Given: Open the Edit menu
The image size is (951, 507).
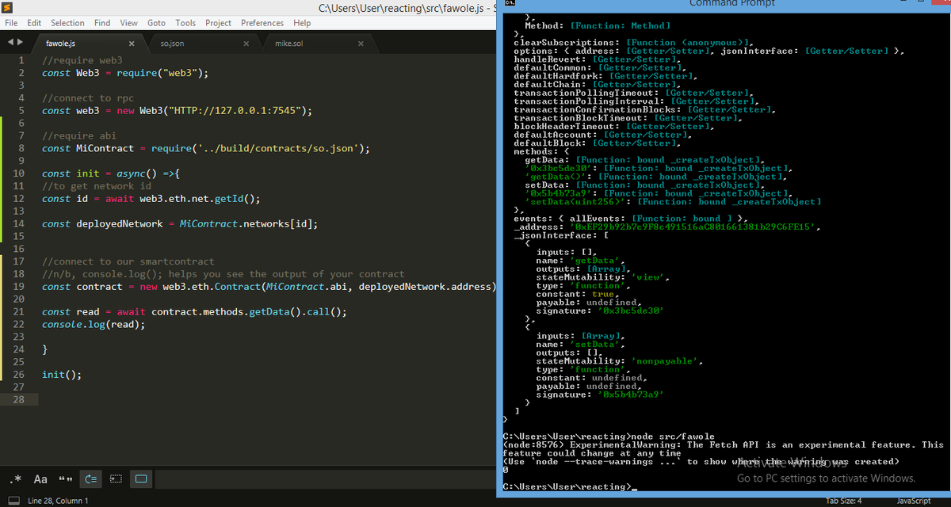Looking at the screenshot, I should point(34,23).
